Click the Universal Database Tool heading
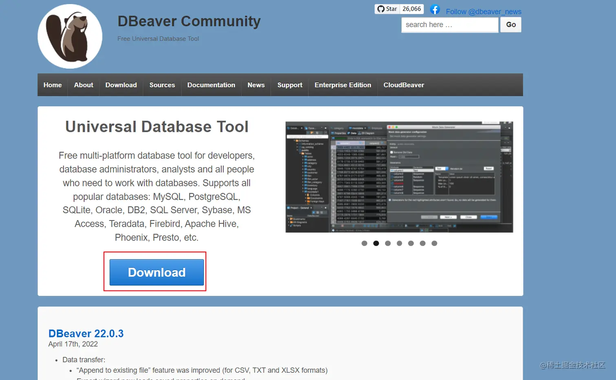 (x=157, y=127)
